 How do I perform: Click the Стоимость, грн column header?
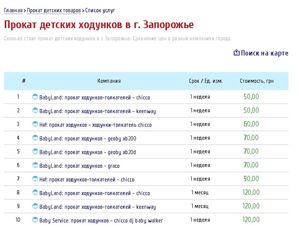pyautogui.click(x=257, y=81)
